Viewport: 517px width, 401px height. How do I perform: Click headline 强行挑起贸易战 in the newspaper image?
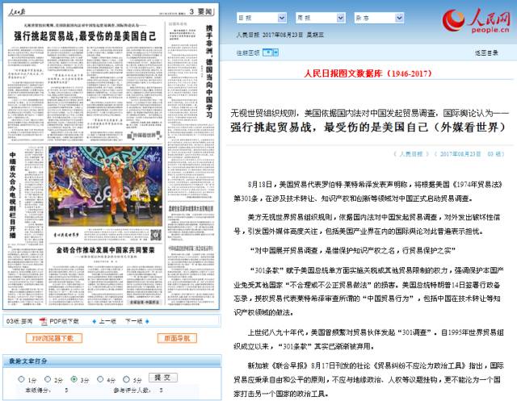(85, 36)
